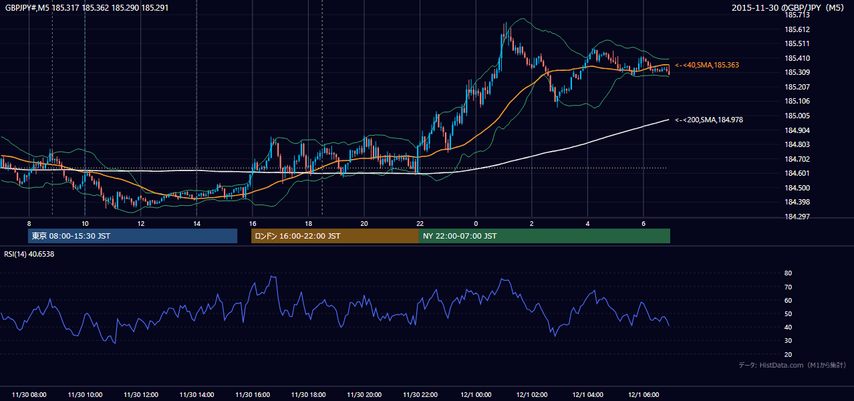Click the hour 0 tick on chart axis
This screenshot has width=854, height=401.
point(476,223)
